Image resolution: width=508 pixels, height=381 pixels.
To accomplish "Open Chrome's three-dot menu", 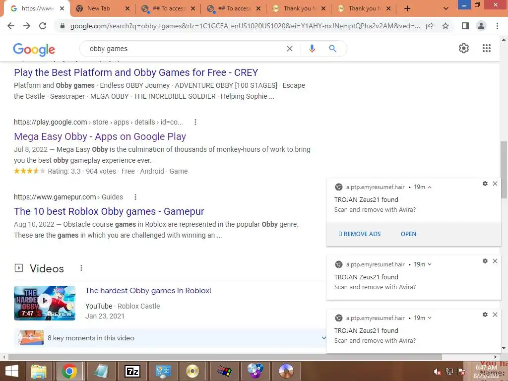I will click(x=497, y=26).
